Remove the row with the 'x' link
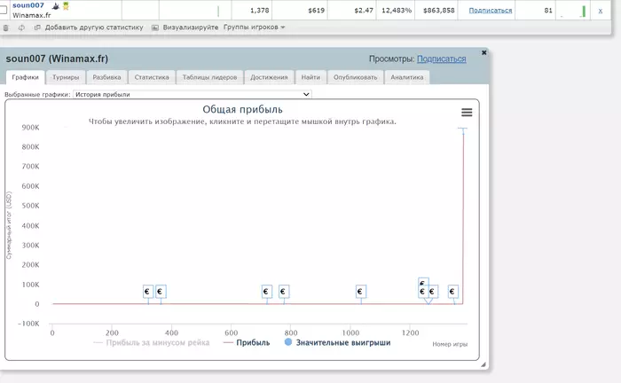The height and width of the screenshot is (383, 621). click(601, 11)
